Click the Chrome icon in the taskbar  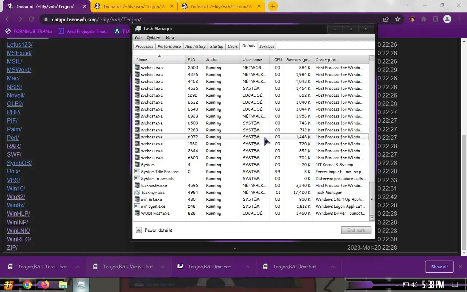pos(27,285)
